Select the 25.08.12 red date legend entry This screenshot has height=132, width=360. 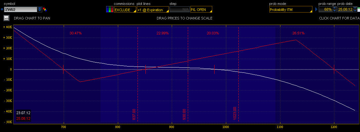(x=23, y=118)
